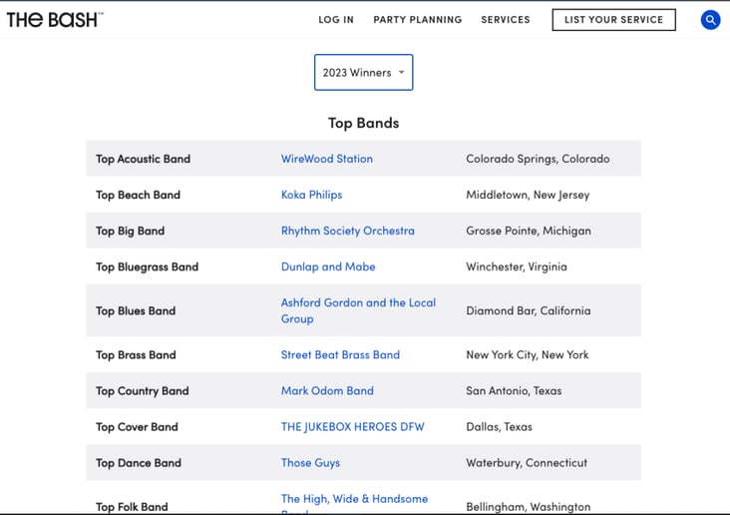The width and height of the screenshot is (730, 515).
Task: Visit Those Guys band page
Action: [310, 463]
